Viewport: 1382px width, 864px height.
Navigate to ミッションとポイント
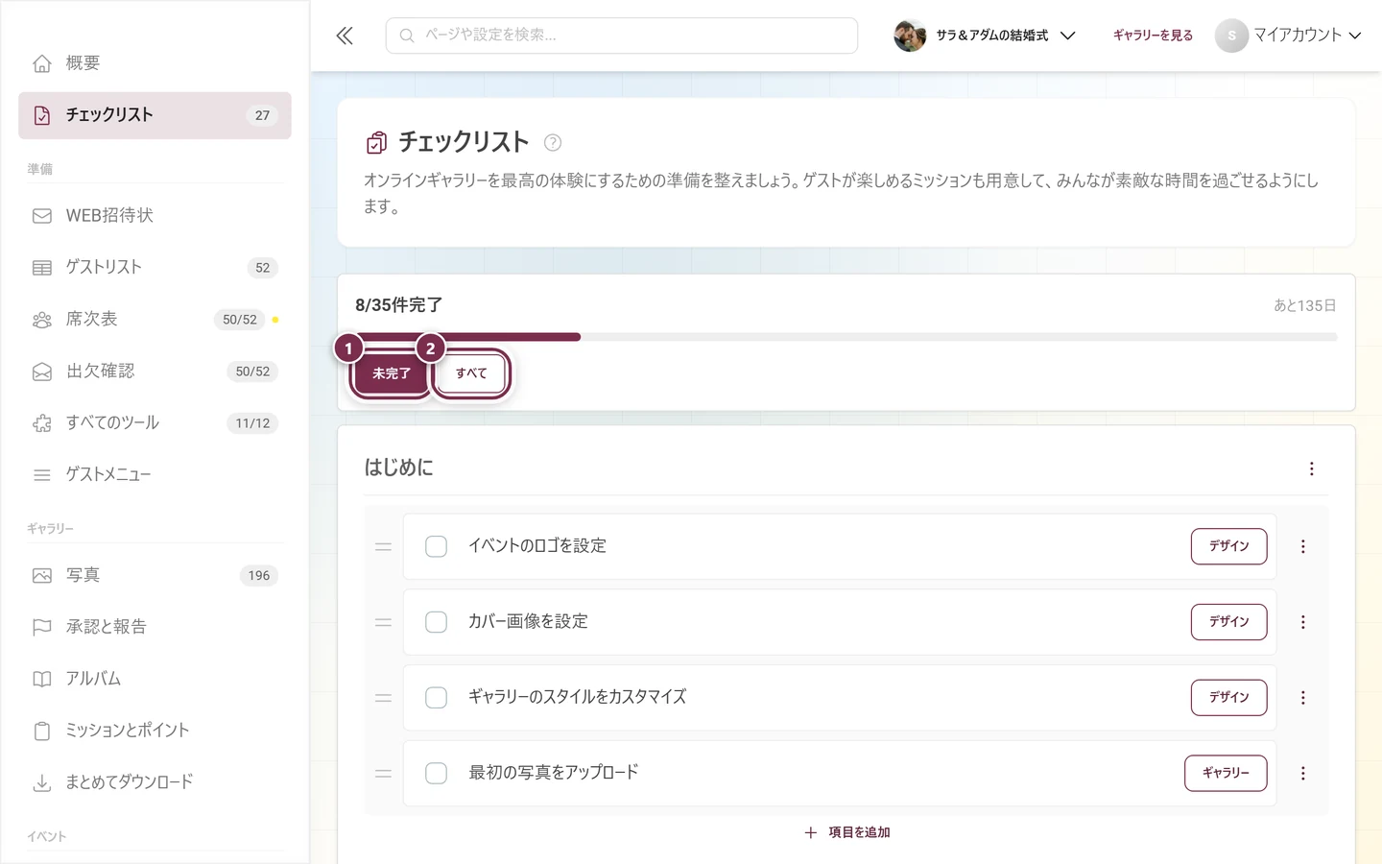coord(155,731)
